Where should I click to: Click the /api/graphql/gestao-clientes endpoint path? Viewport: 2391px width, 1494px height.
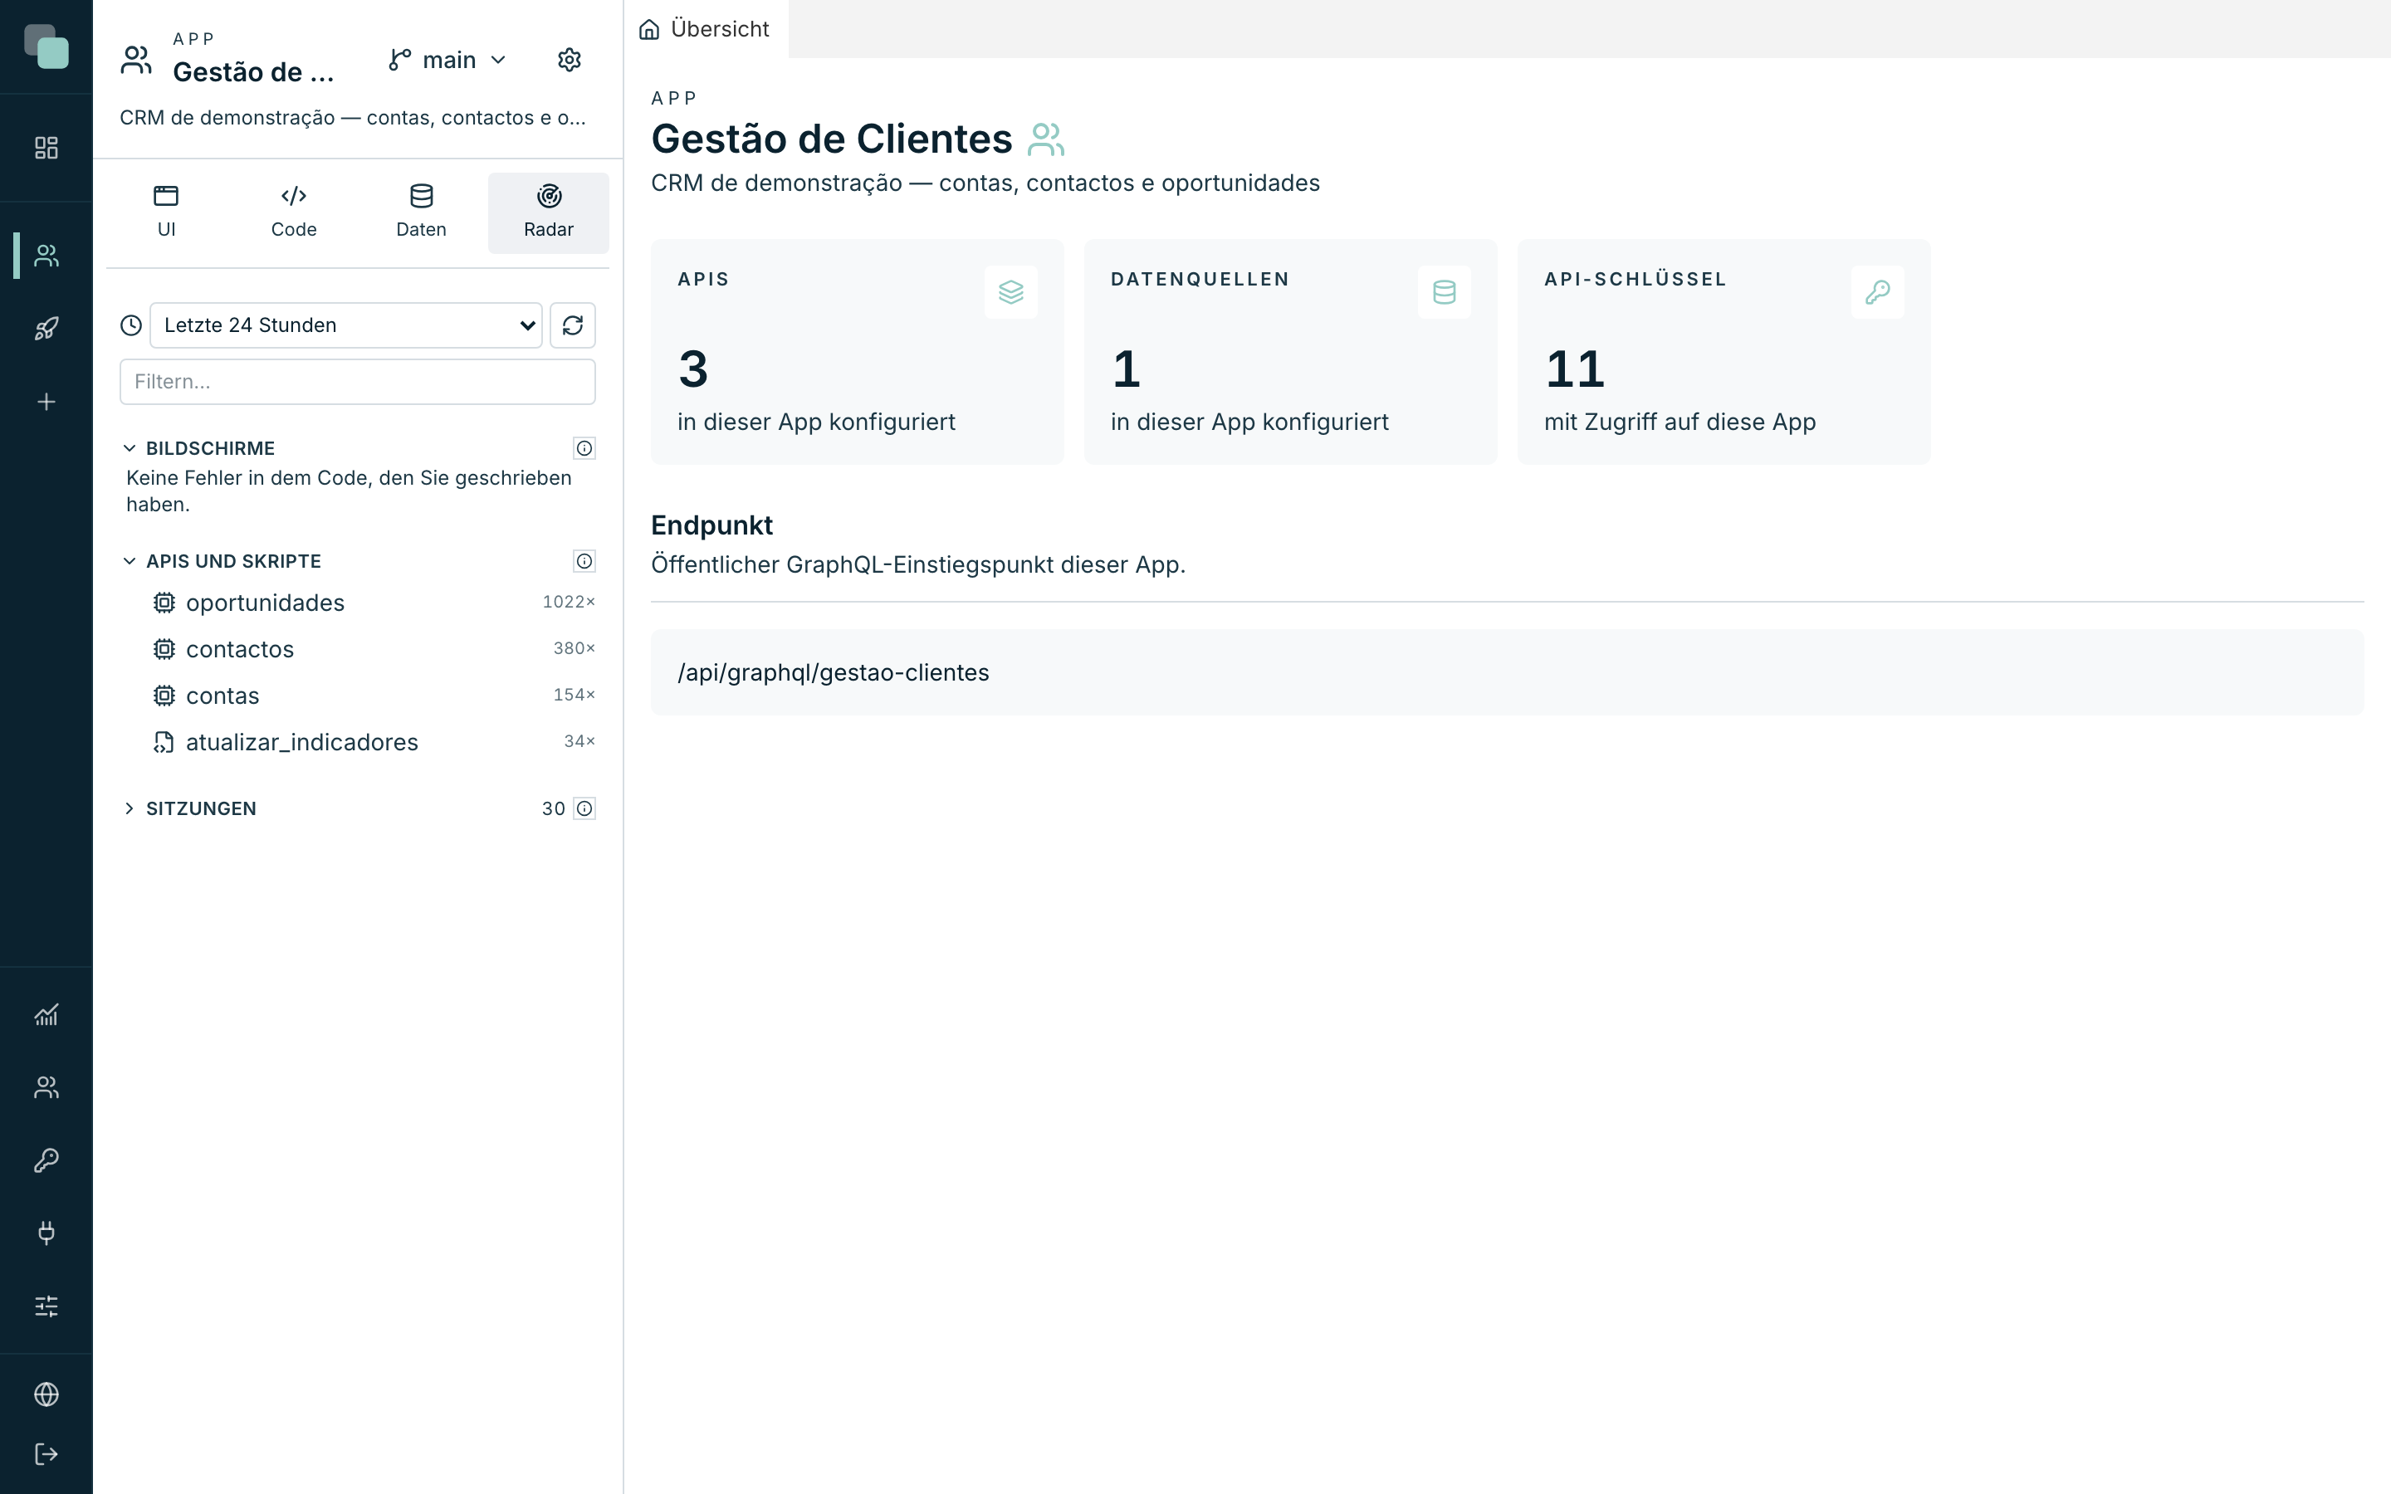(833, 673)
